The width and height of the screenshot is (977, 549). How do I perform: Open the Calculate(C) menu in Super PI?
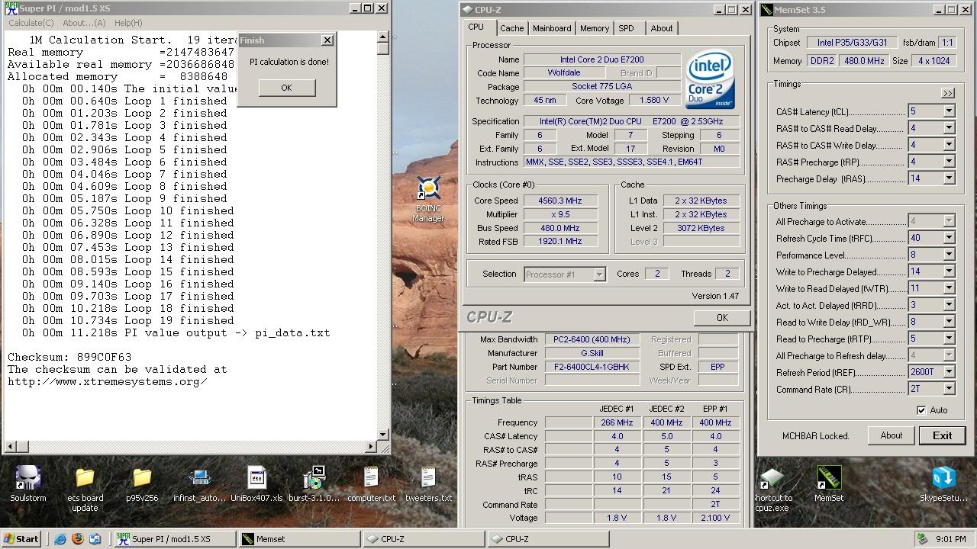(31, 23)
